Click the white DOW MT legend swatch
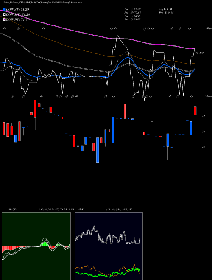This screenshot has height=280, width=212. (5, 15)
